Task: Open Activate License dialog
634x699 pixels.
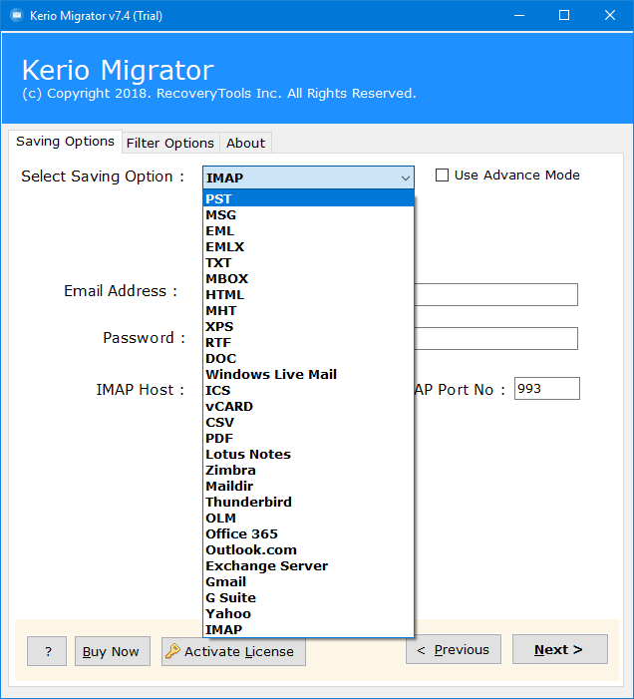Action: (x=233, y=652)
